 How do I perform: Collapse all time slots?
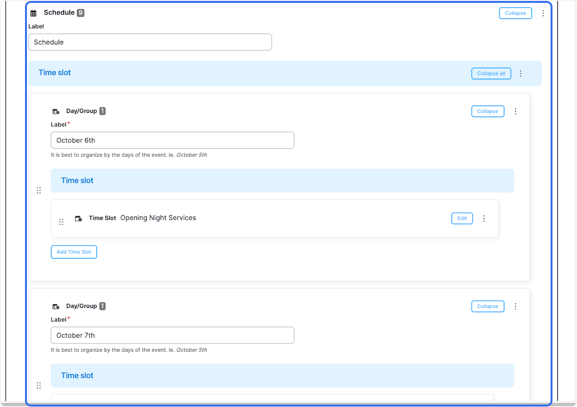coord(491,73)
